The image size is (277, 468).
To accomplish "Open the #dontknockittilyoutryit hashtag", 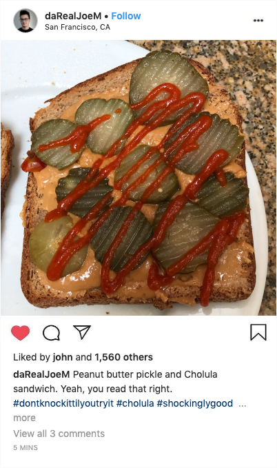I will (63, 403).
